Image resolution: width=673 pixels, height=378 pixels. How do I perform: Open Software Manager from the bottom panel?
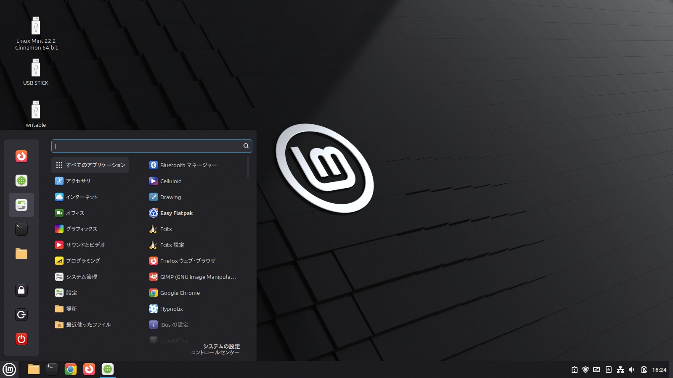[108, 369]
